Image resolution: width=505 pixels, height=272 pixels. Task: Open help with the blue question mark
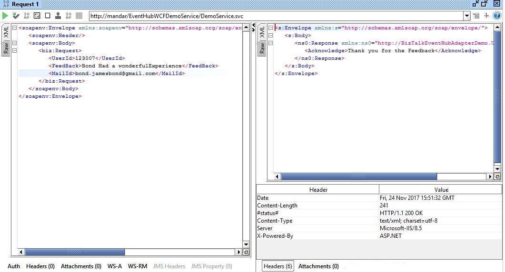click(x=497, y=15)
